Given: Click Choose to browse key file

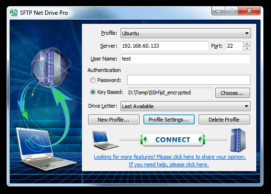Looking at the screenshot, I should (232, 93).
